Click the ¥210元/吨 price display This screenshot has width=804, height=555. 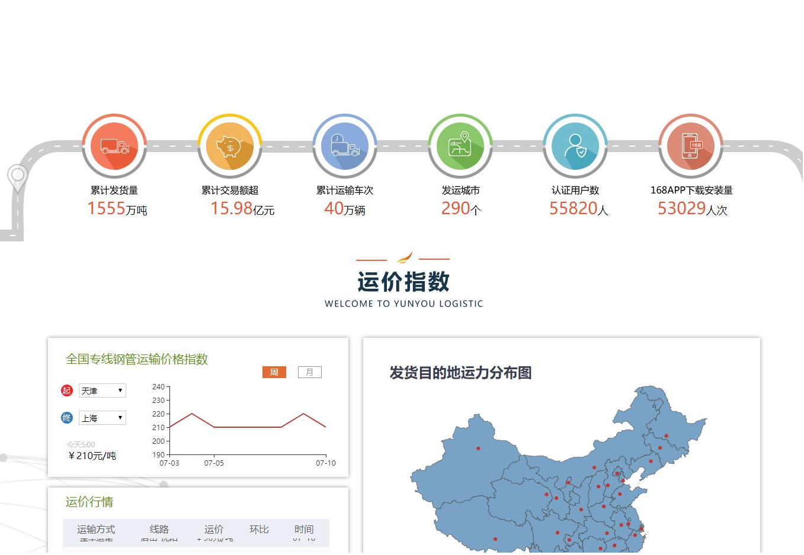click(x=92, y=455)
